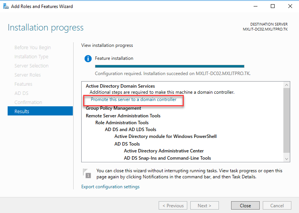Image resolution: width=299 pixels, height=213 pixels.
Task: Click destination server name MXLIT-DC02.MXLITPRO.TK in header
Action: click(265, 29)
